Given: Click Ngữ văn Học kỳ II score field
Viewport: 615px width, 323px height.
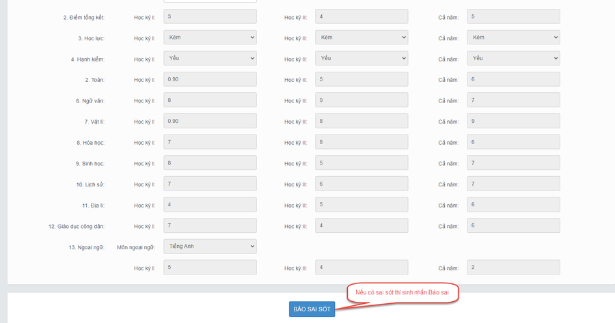Looking at the screenshot, I should click(x=361, y=100).
